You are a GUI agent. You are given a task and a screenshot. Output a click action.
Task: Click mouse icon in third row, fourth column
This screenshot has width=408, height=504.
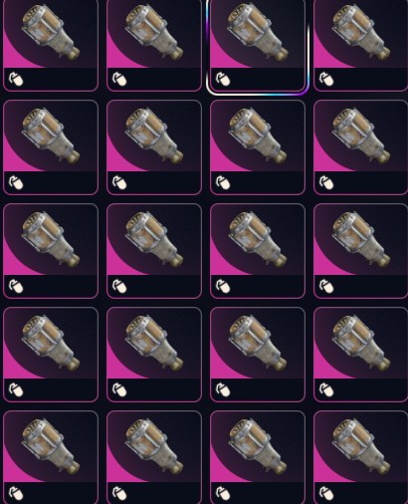pyautogui.click(x=326, y=286)
